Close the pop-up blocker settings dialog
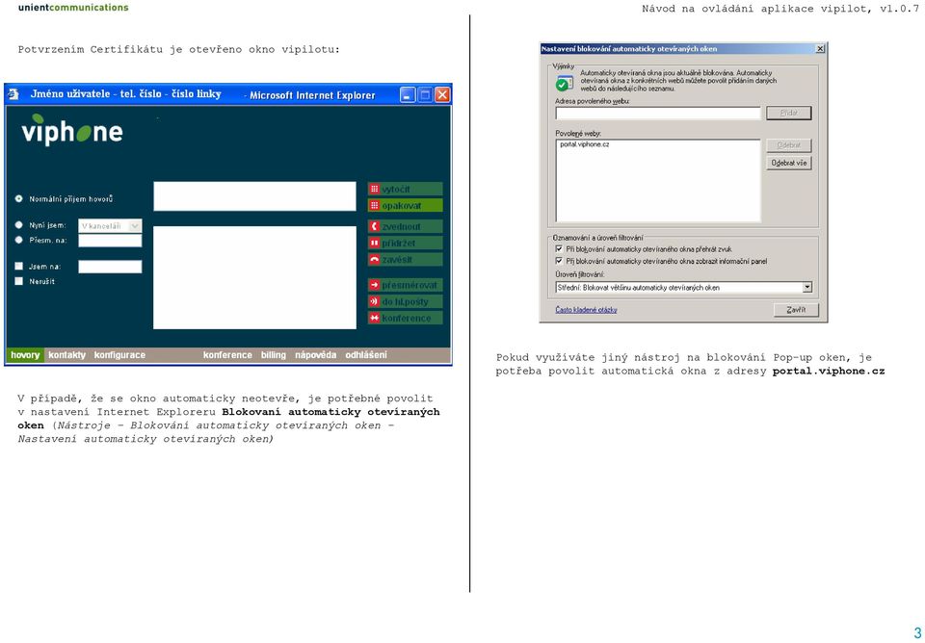 819,49
